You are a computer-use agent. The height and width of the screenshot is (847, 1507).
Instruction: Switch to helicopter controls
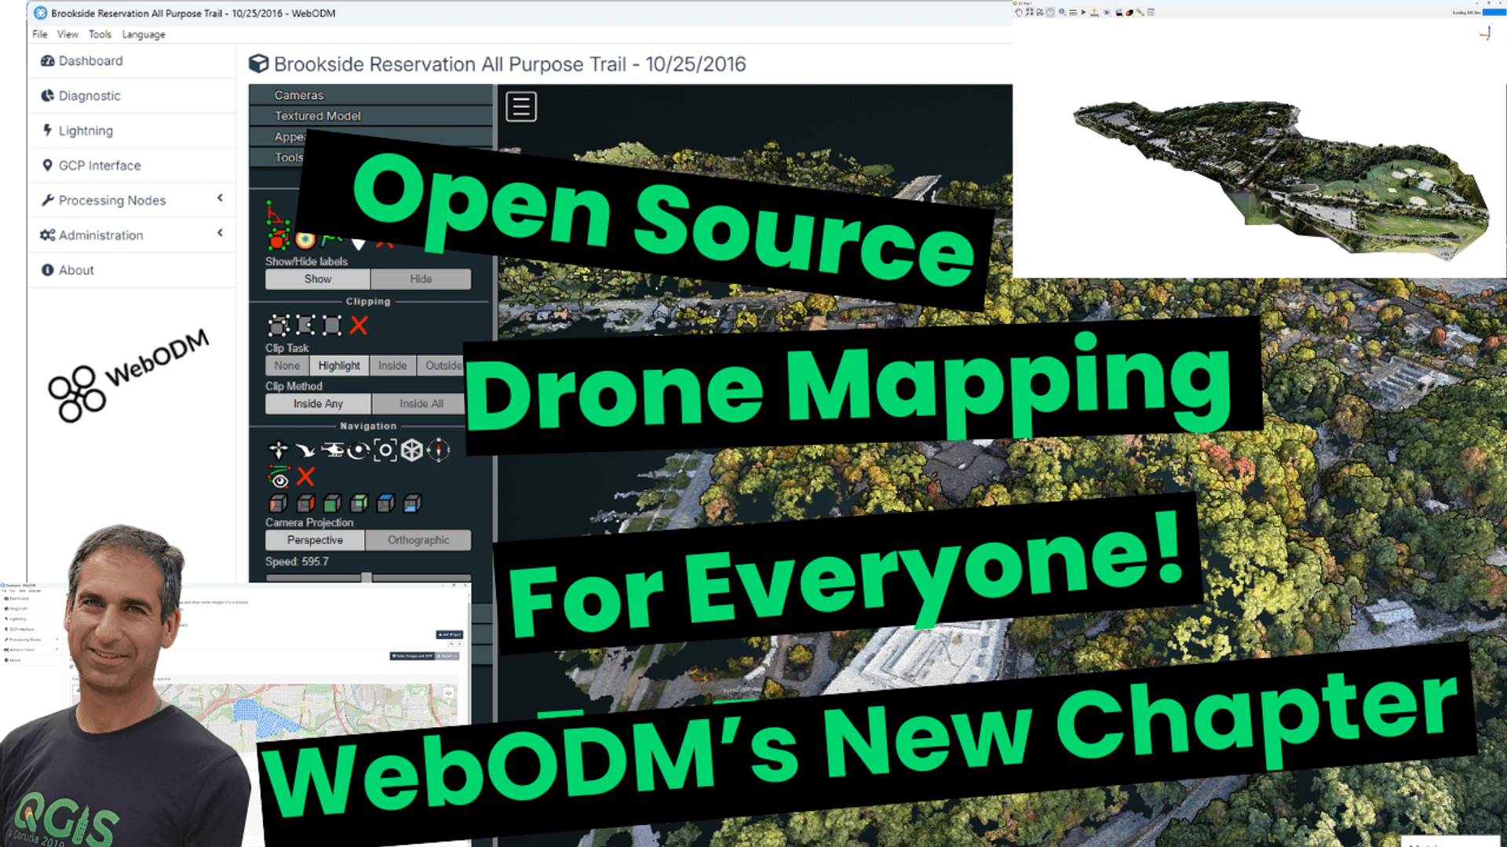[332, 450]
